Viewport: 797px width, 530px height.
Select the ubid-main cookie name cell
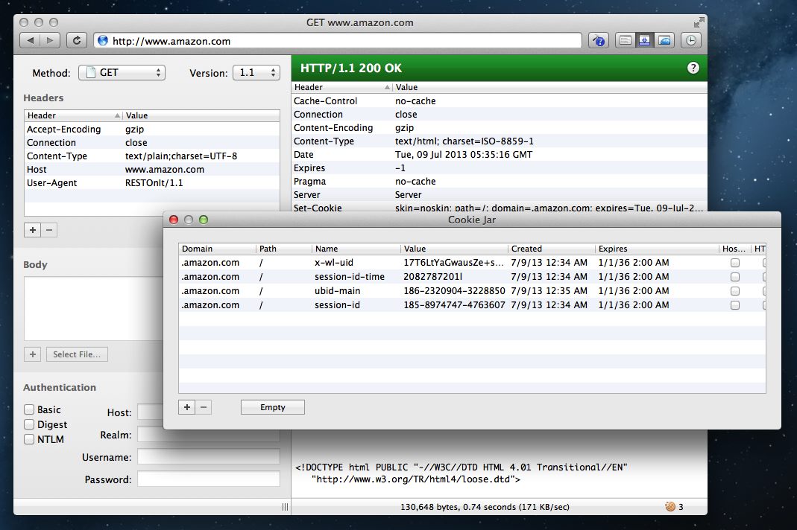pyautogui.click(x=338, y=291)
